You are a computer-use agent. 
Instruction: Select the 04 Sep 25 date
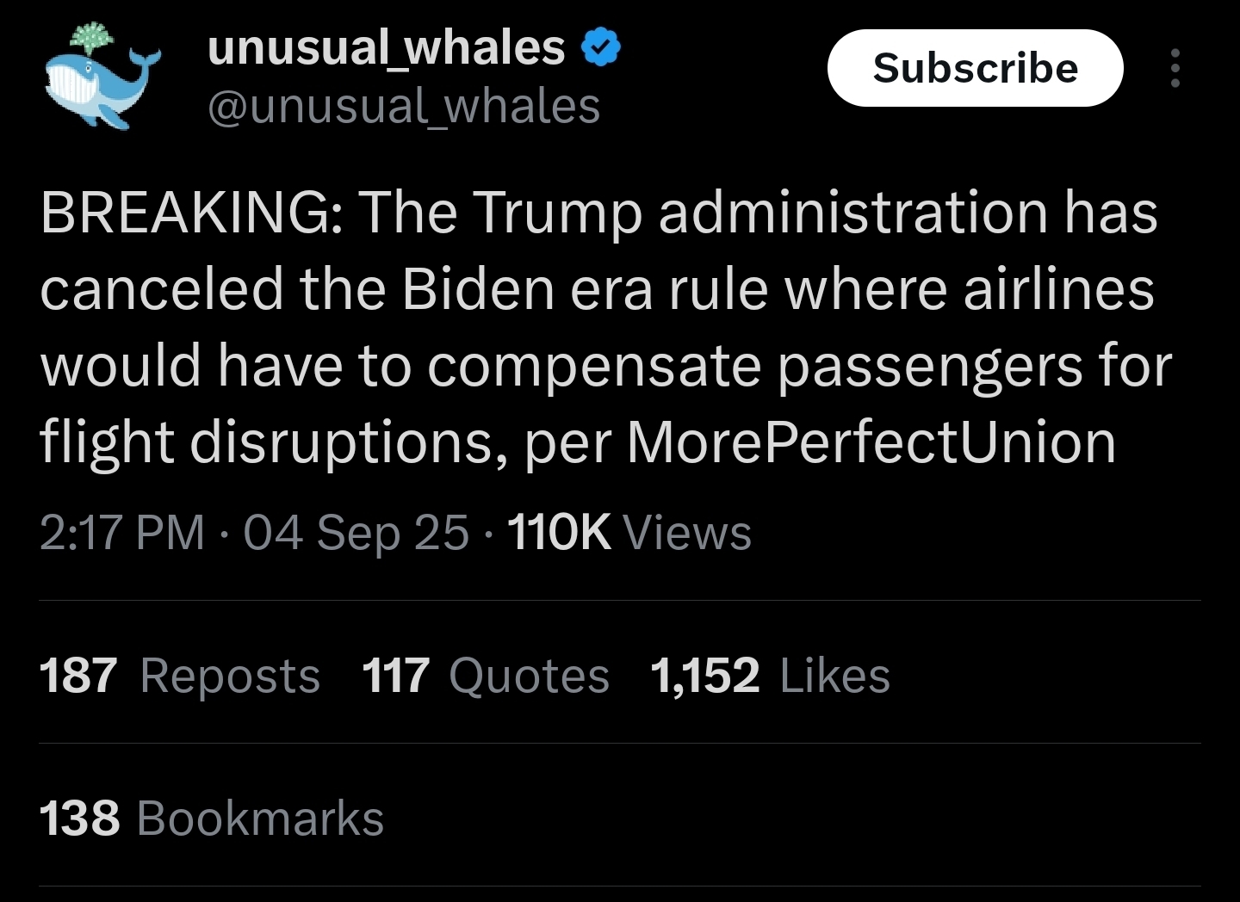pos(356,532)
